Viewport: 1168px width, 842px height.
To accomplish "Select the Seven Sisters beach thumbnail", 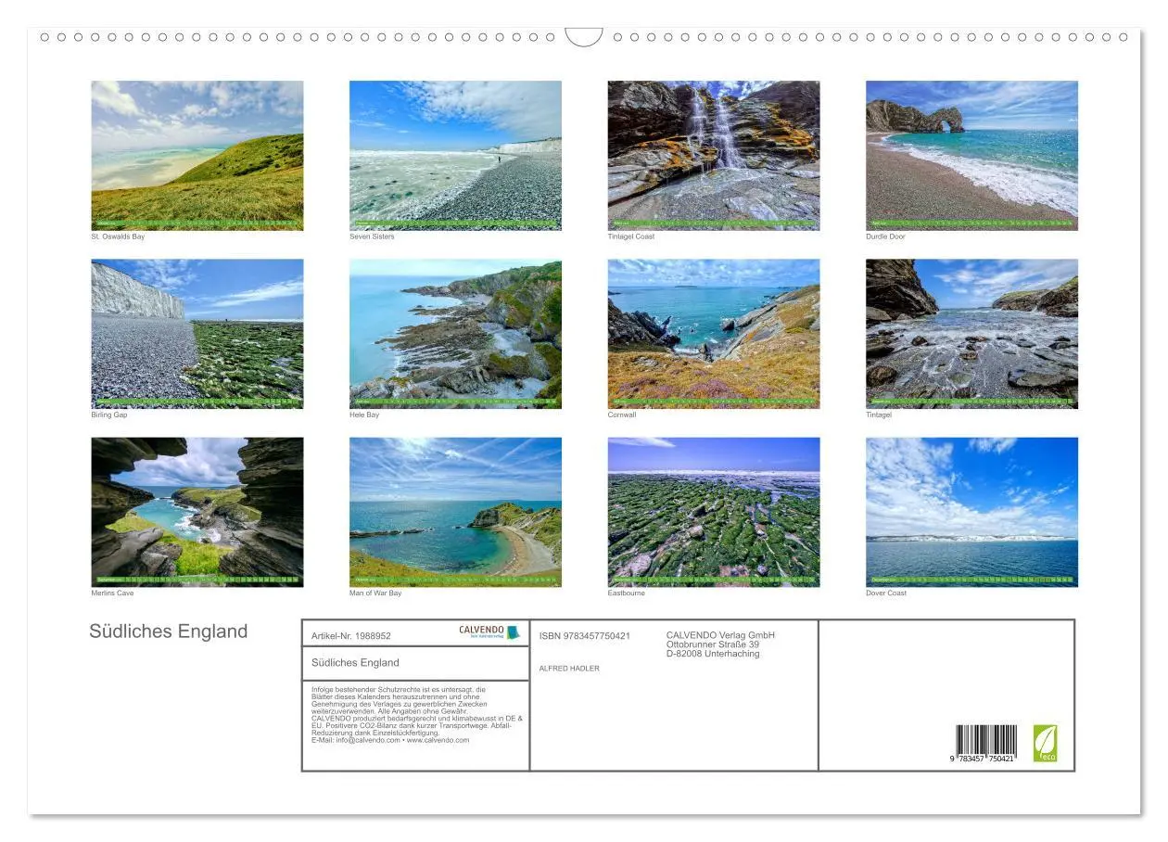I will tap(455, 155).
